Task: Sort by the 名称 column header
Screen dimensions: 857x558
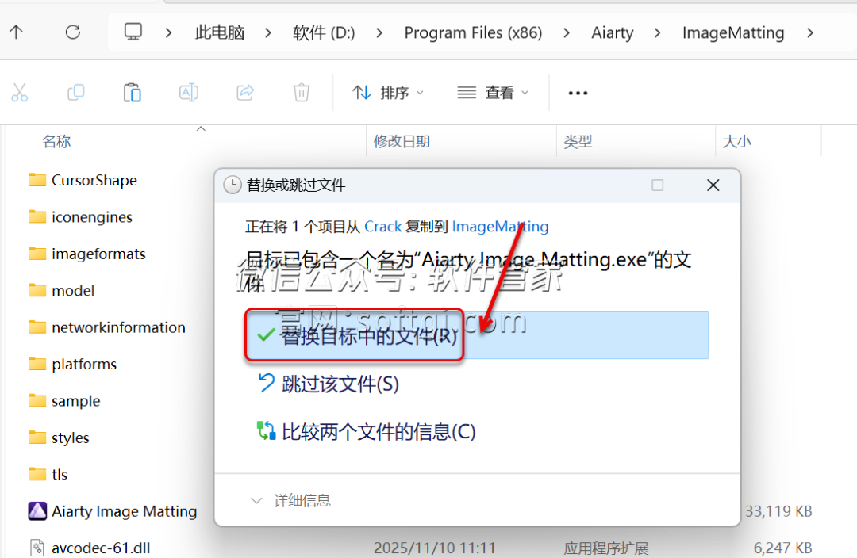Action: (56, 142)
